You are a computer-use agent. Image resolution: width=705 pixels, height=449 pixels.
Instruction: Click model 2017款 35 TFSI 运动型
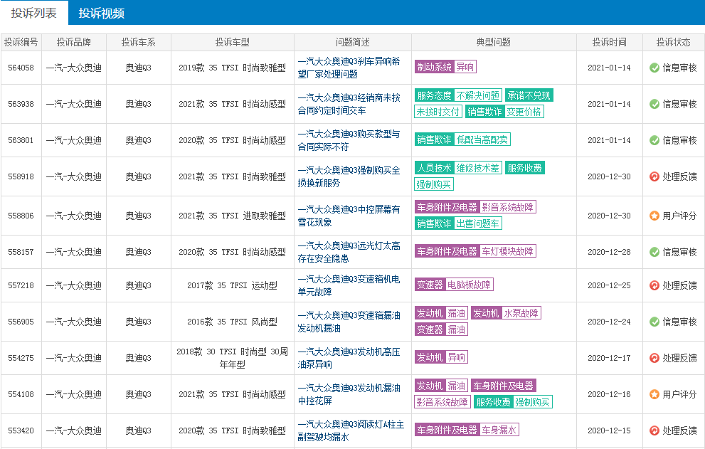coord(232,285)
